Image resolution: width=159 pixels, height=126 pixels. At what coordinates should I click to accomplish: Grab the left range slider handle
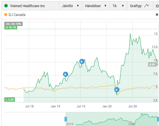coord(66,119)
